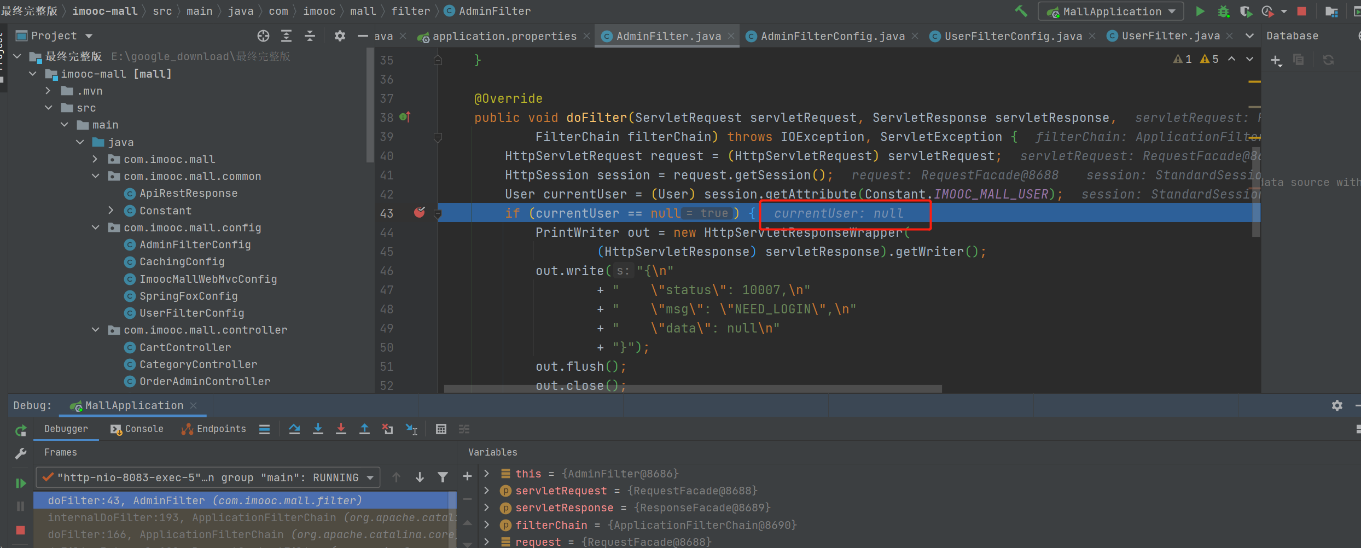Click Step Out icon in debugger toolbar
1361x548 pixels.
[x=364, y=429]
